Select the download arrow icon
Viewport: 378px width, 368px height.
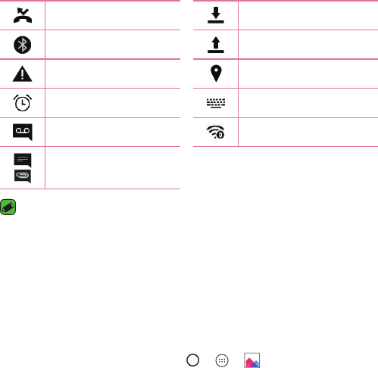click(216, 15)
